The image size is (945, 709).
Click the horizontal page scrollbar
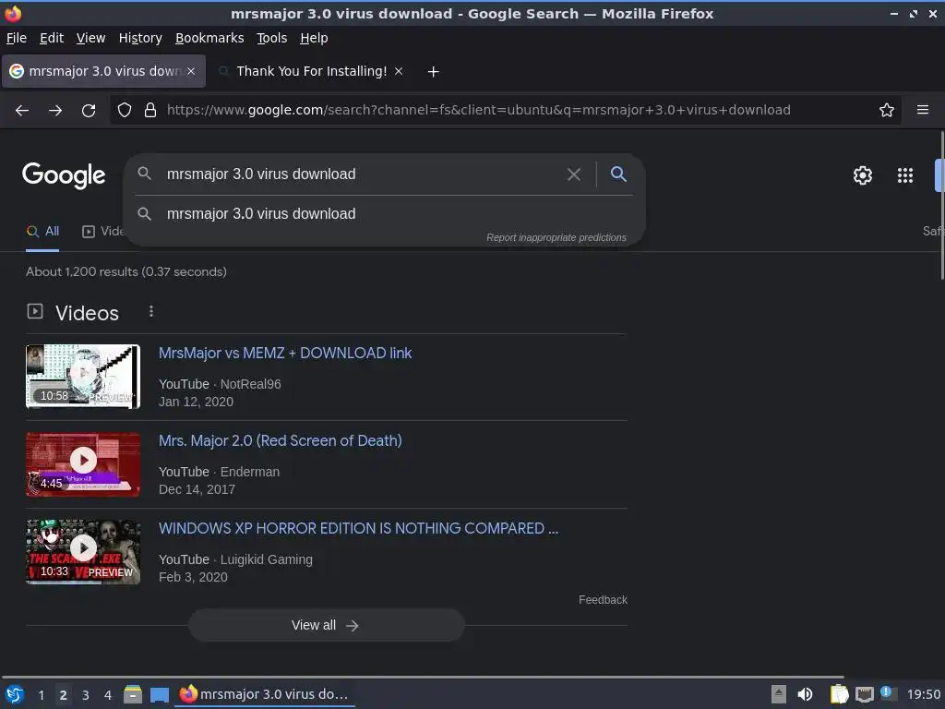[422, 677]
